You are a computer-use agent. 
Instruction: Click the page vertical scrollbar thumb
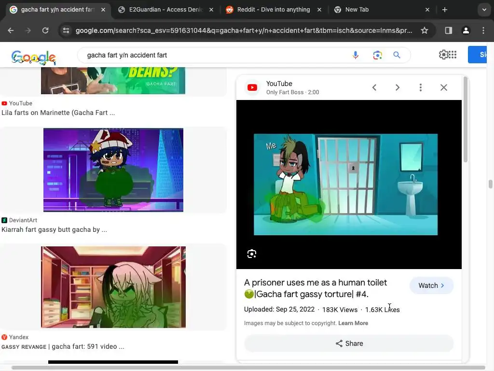tap(490, 184)
